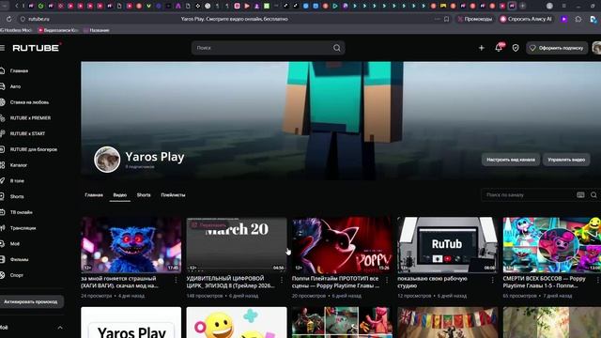Click the Трансляции broadcast icon in sidebar
The image size is (601, 338).
[2, 228]
